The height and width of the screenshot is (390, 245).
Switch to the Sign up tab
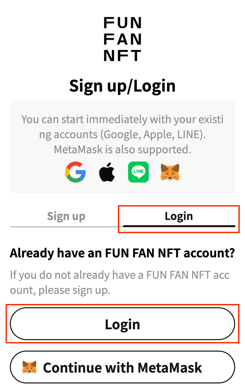tap(66, 216)
